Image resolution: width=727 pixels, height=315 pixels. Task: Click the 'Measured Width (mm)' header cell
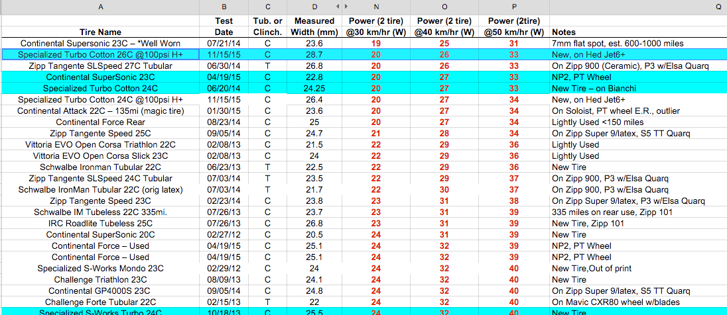tap(315, 26)
